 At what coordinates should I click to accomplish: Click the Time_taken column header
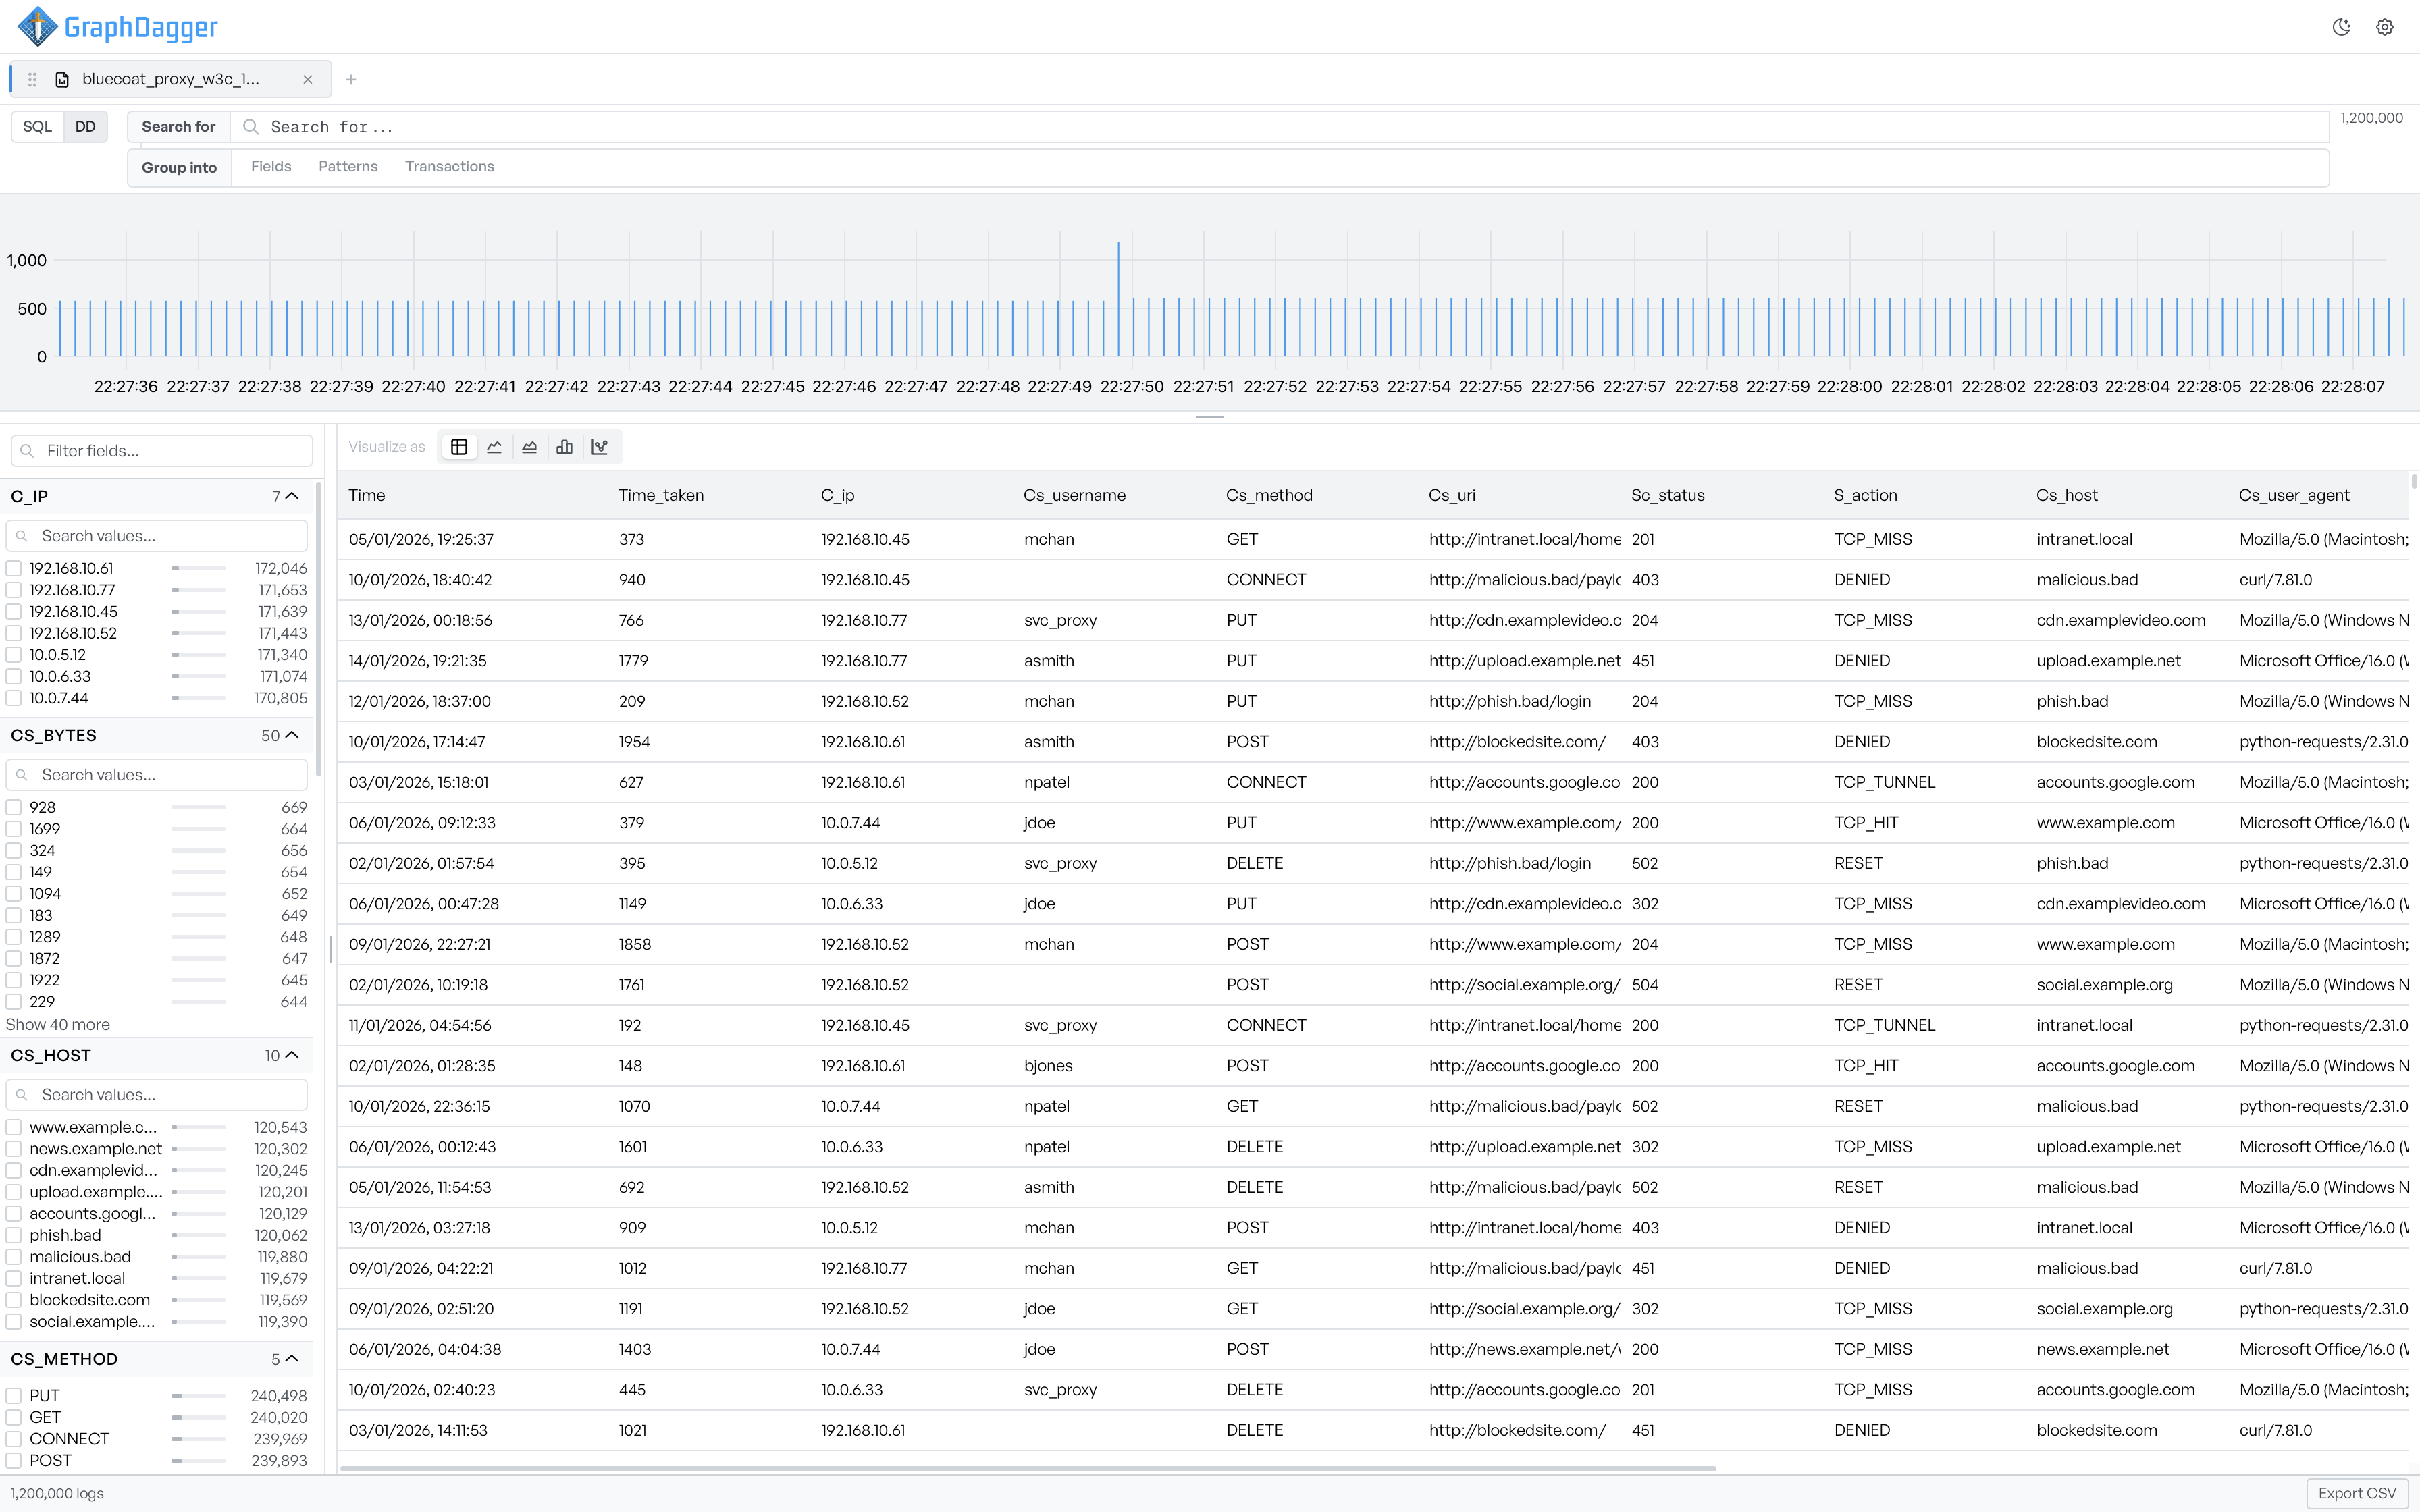pos(660,495)
